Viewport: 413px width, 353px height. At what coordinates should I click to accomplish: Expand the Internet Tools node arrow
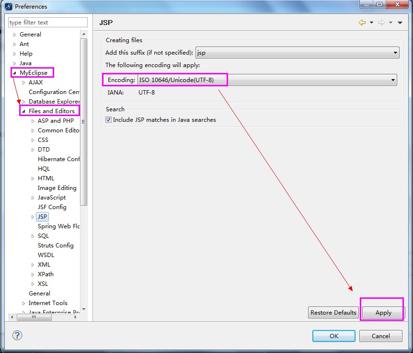pos(23,303)
